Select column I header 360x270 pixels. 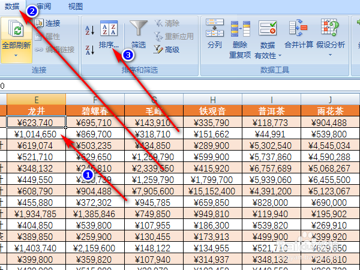(271, 100)
